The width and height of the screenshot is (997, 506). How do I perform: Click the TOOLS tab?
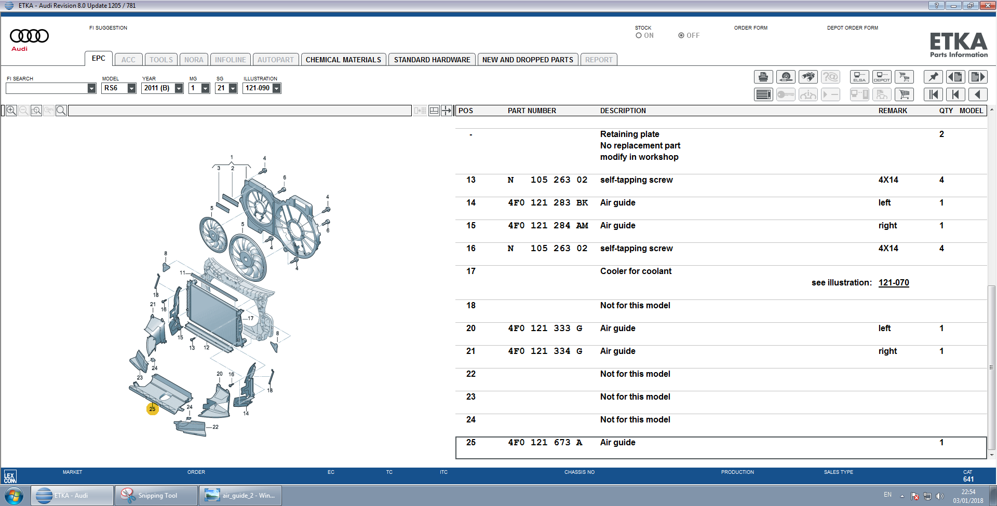coord(161,60)
